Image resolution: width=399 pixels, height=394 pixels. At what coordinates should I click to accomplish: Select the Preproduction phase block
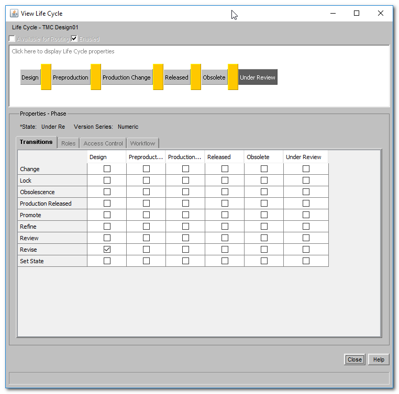[x=70, y=77]
